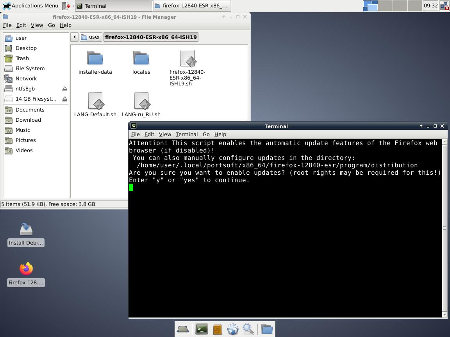Click the panel clock showing 09:32
This screenshot has height=337, width=450.
point(430,6)
